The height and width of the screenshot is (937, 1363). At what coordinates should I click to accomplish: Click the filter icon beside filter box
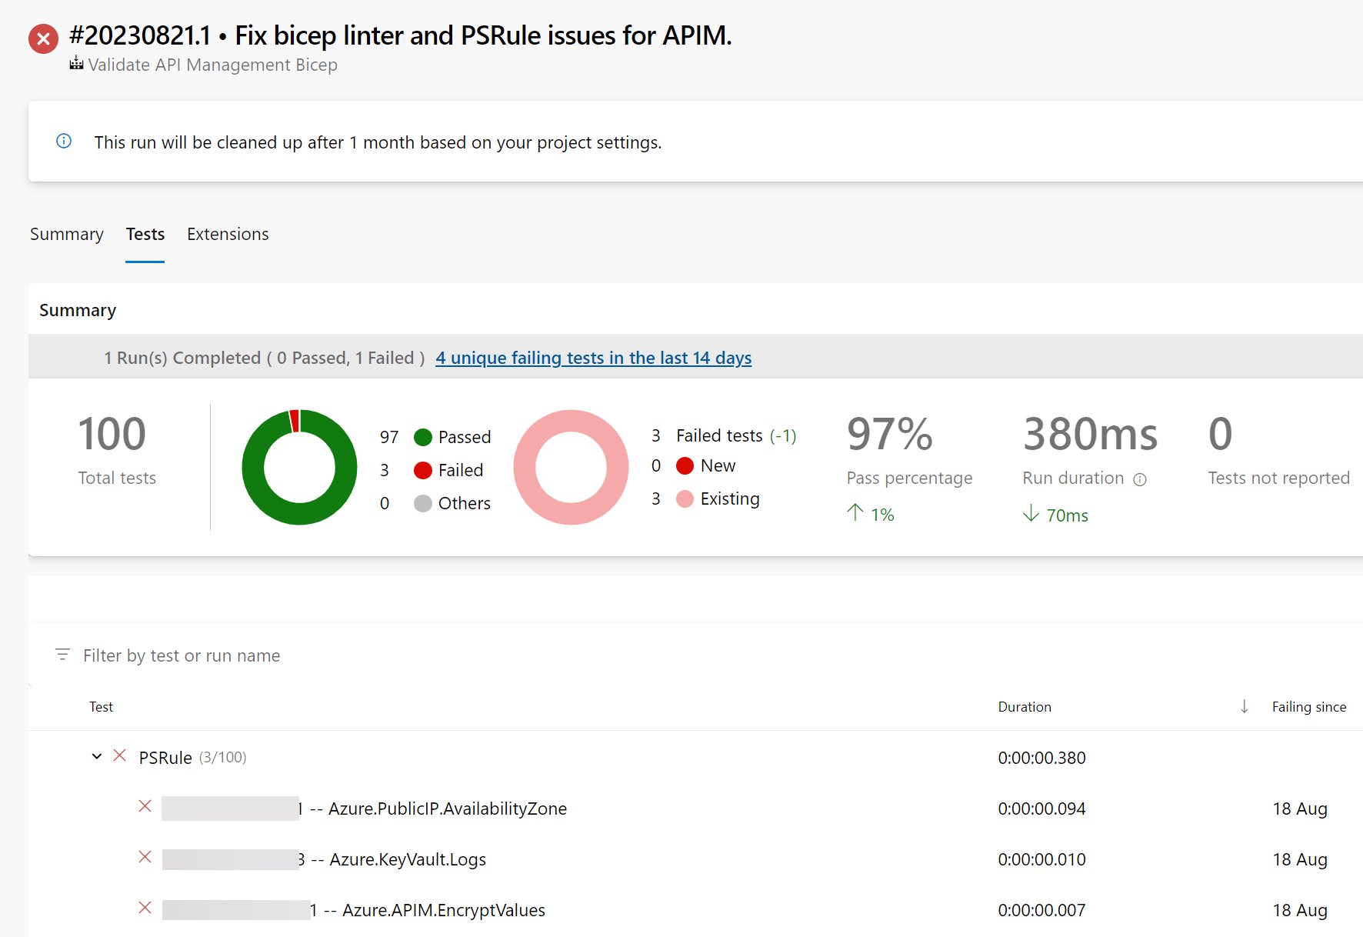pos(62,655)
